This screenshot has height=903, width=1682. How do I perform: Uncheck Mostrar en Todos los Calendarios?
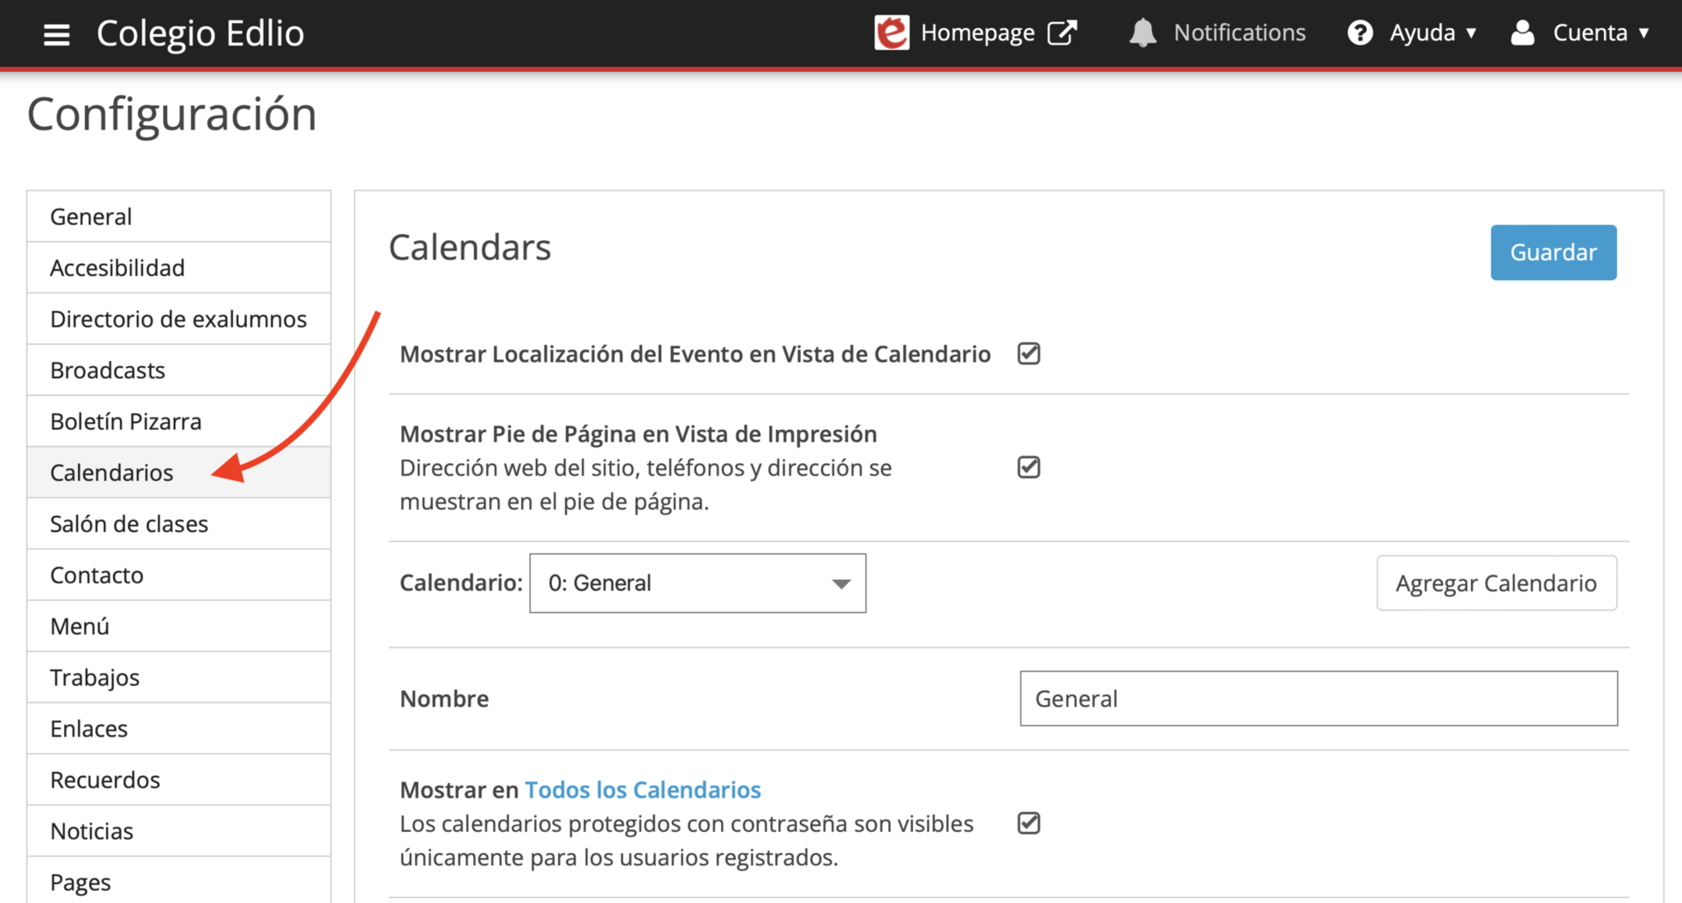point(1028,822)
